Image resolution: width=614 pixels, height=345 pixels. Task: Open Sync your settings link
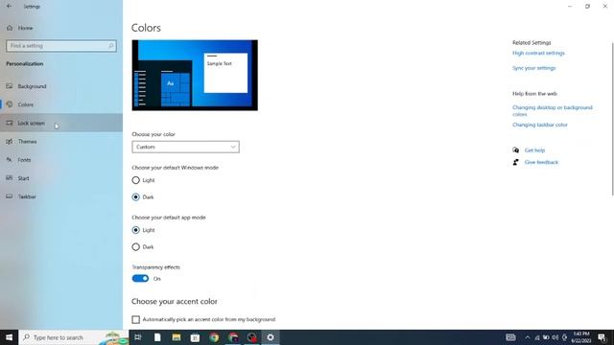point(533,68)
